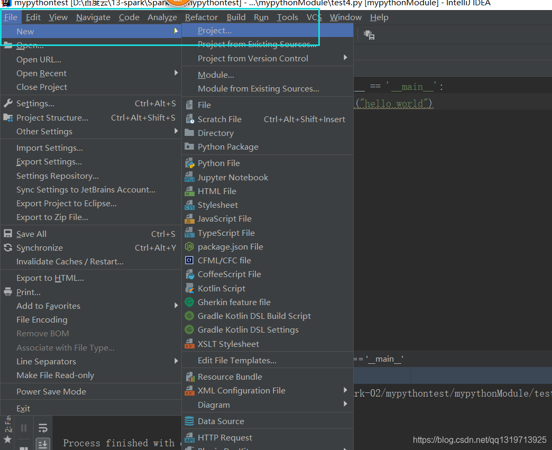Image resolution: width=552 pixels, height=450 pixels.
Task: Click the HTTP Request icon
Action: click(x=189, y=438)
